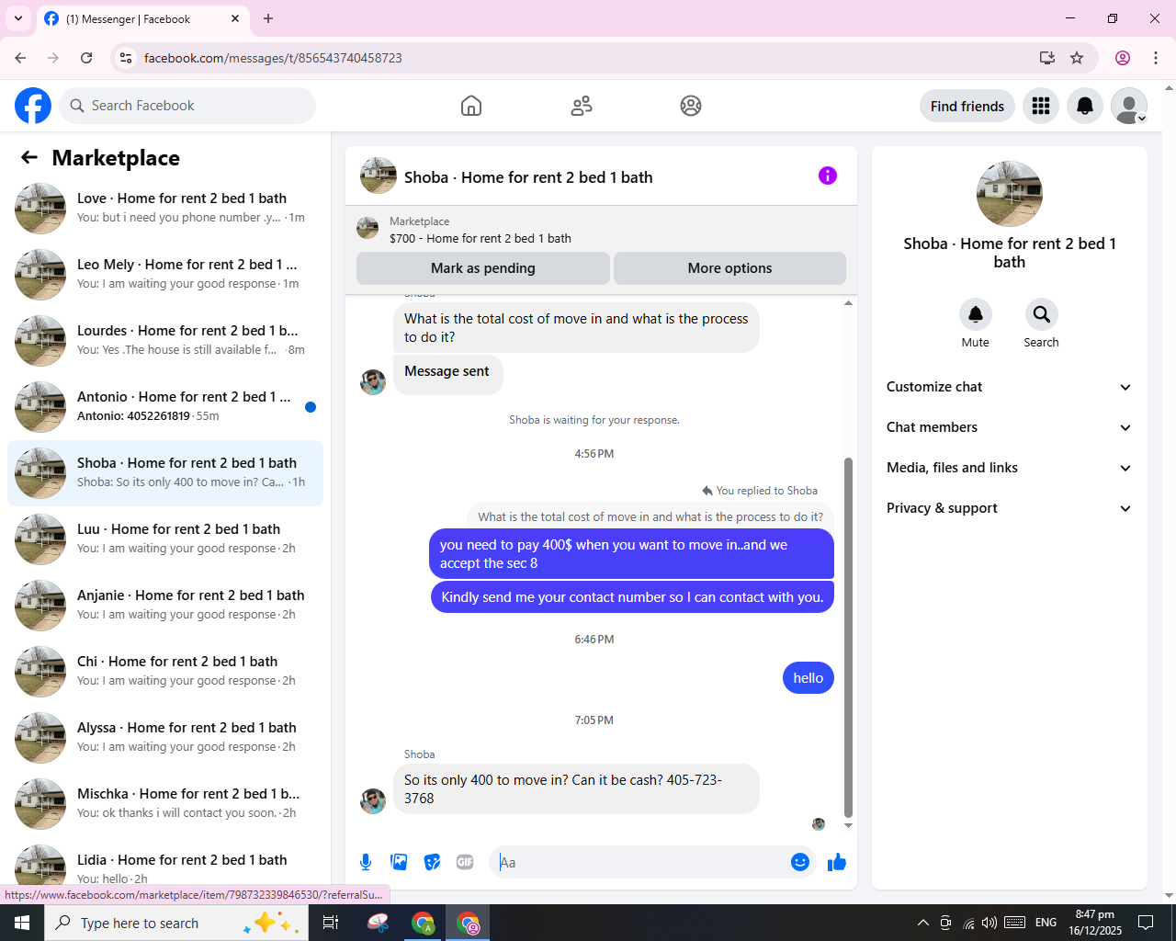This screenshot has height=941, width=1176.
Task: Send a thumbs-up like
Action: (x=837, y=862)
